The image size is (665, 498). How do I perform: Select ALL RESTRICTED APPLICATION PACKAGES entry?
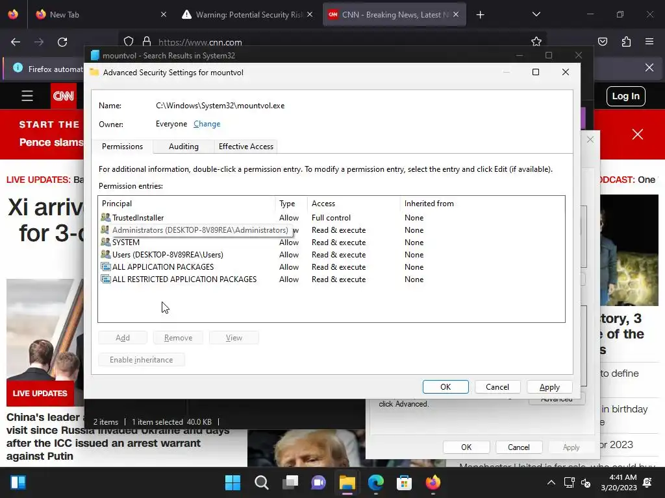pos(331,279)
